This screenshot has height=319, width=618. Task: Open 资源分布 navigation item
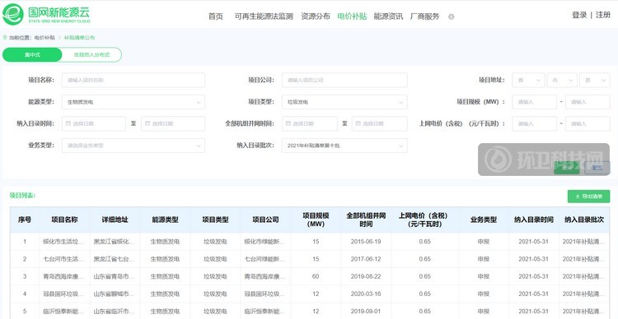(316, 16)
